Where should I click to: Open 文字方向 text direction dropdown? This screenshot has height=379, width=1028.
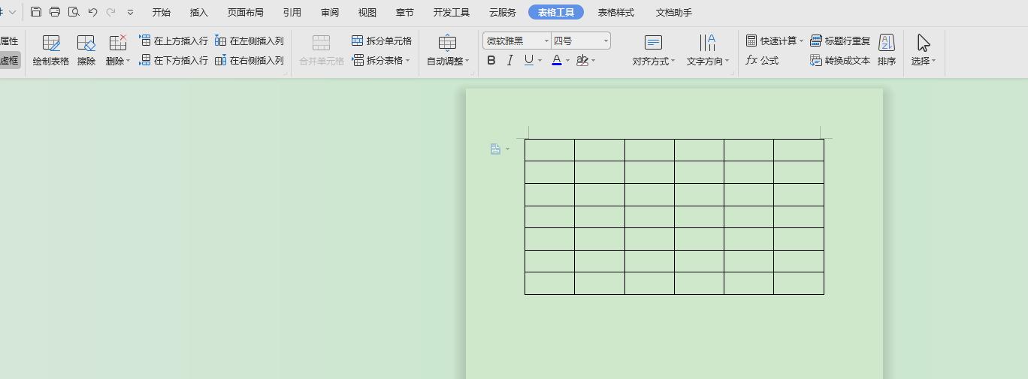[x=708, y=50]
